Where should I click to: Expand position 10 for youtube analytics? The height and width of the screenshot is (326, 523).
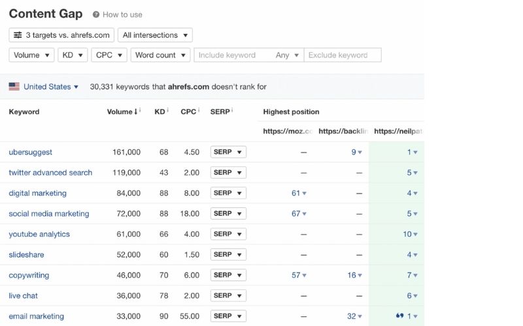(411, 234)
